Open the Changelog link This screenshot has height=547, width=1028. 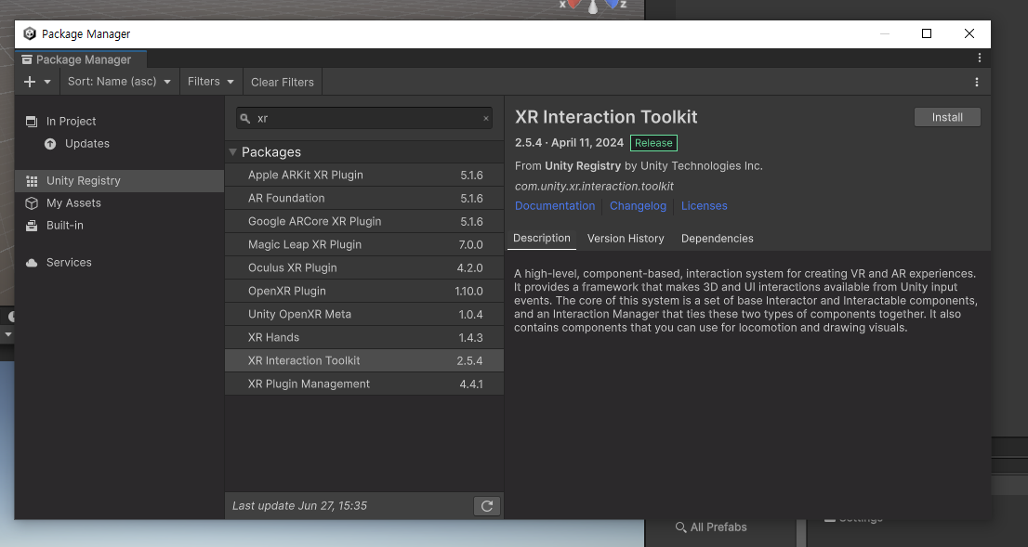(x=638, y=205)
